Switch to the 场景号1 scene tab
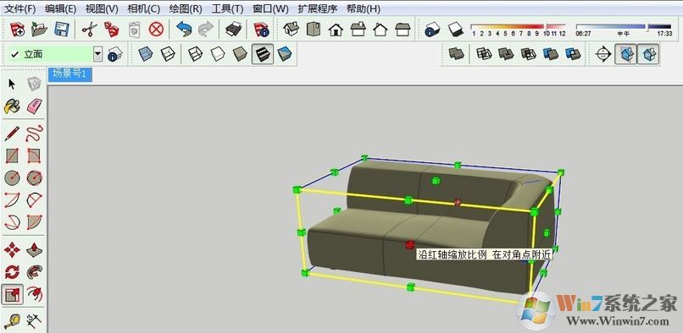The height and width of the screenshot is (333, 683). pyautogui.click(x=69, y=74)
